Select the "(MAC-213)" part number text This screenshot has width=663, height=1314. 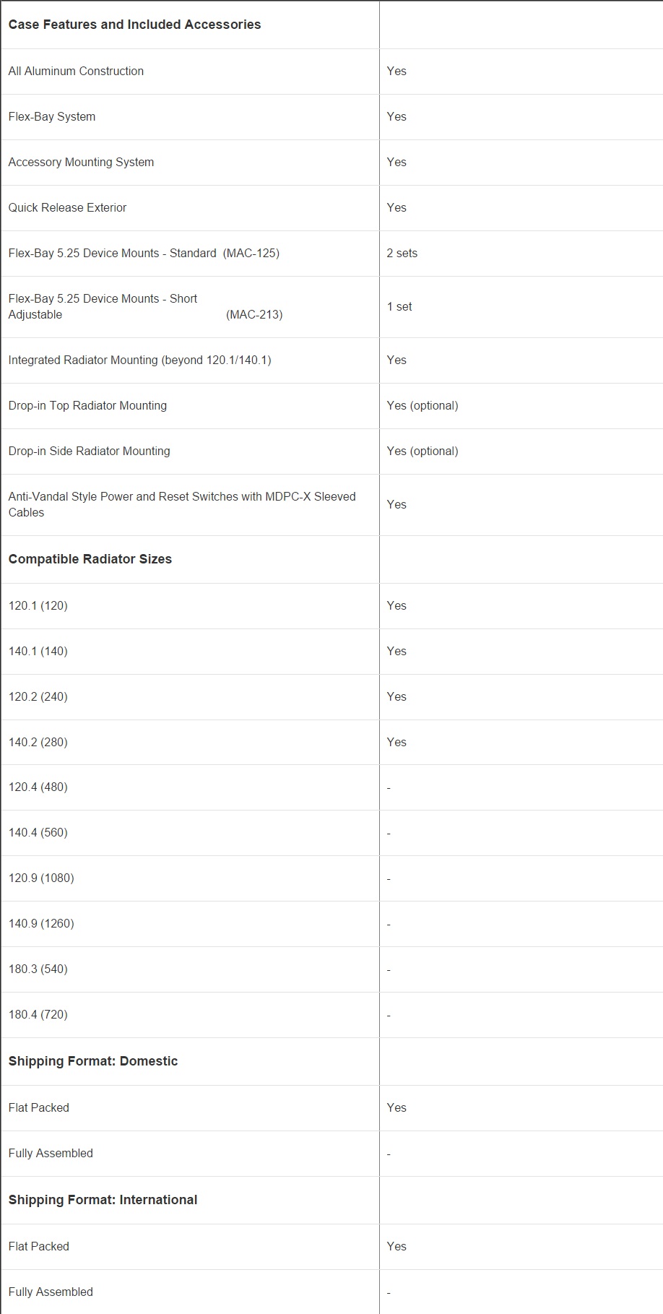pyautogui.click(x=254, y=314)
